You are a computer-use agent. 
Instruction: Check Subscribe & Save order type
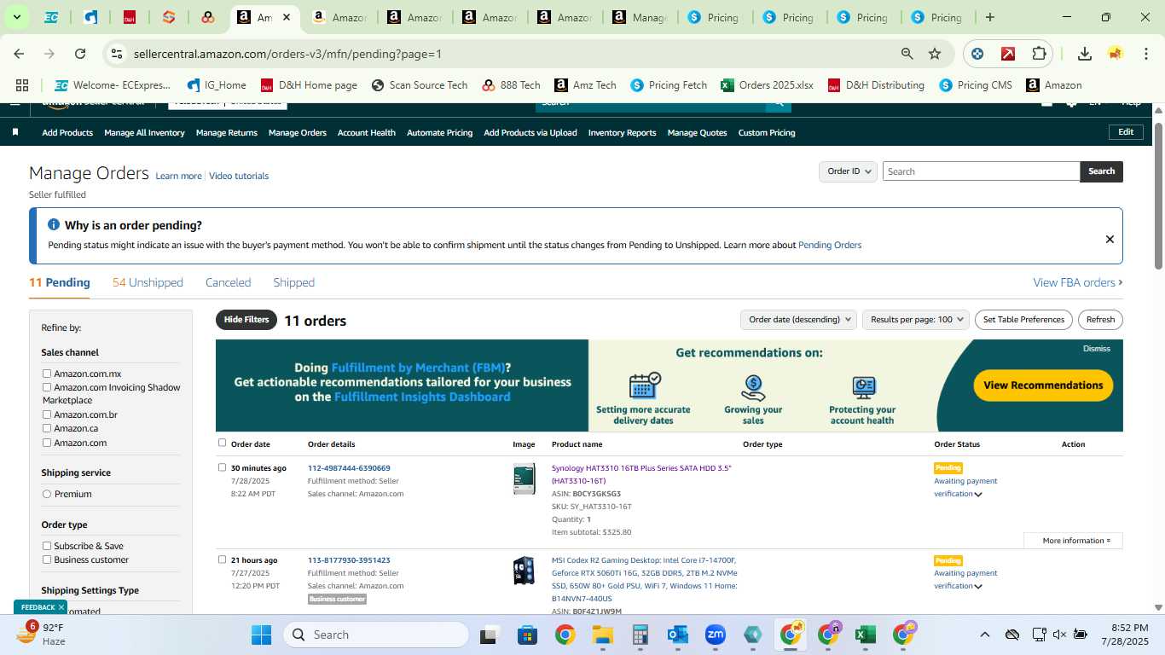[x=47, y=546]
